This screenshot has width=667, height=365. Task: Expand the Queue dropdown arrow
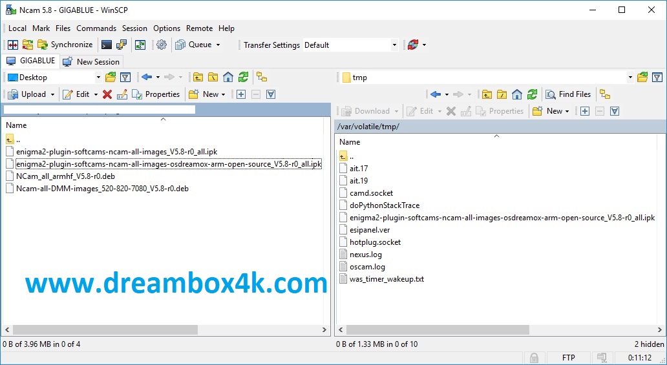click(218, 45)
